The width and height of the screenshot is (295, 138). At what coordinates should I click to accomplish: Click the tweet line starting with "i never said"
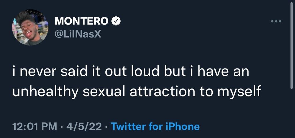coord(131,72)
